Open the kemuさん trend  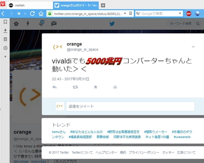pyautogui.click(x=59, y=132)
